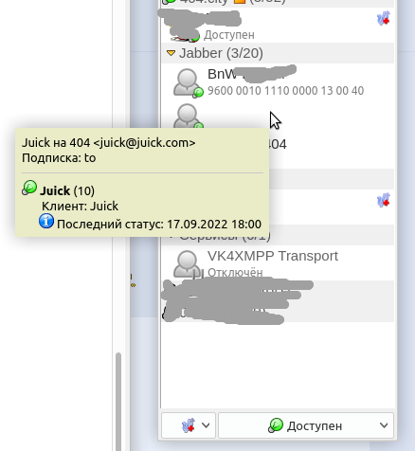
Task: Open the dropdown arrow beside the Psi menu button
Action: (x=206, y=425)
